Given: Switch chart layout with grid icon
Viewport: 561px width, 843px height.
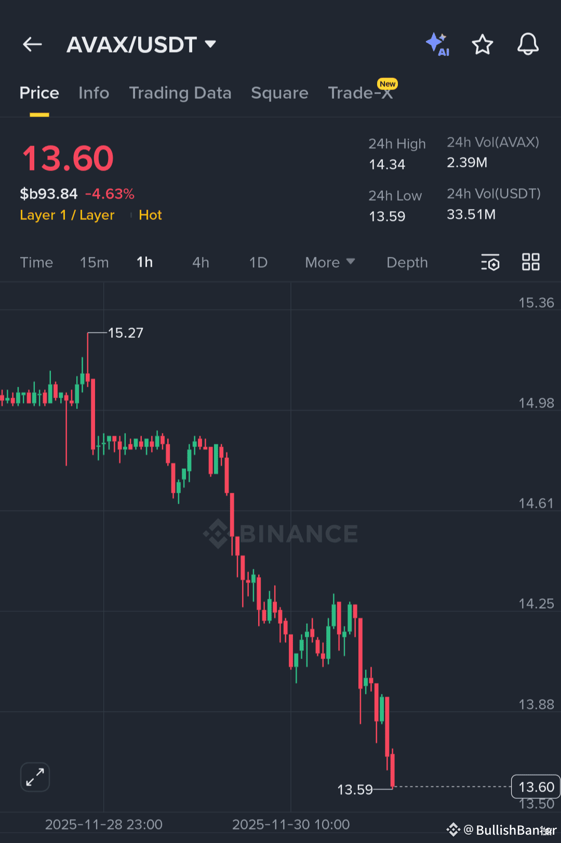Looking at the screenshot, I should pos(531,262).
